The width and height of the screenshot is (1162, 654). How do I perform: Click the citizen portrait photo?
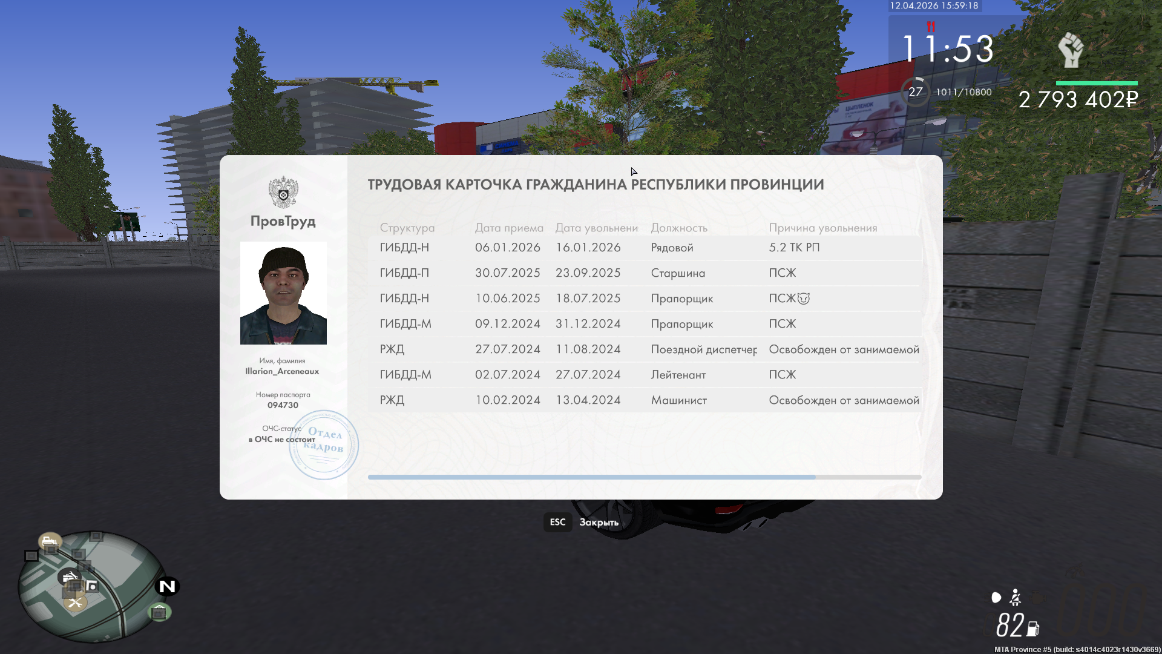[283, 293]
